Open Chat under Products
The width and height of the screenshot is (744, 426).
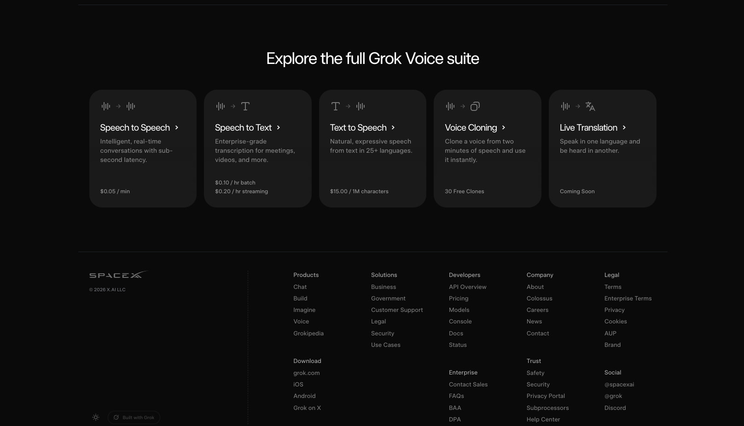[x=300, y=287]
